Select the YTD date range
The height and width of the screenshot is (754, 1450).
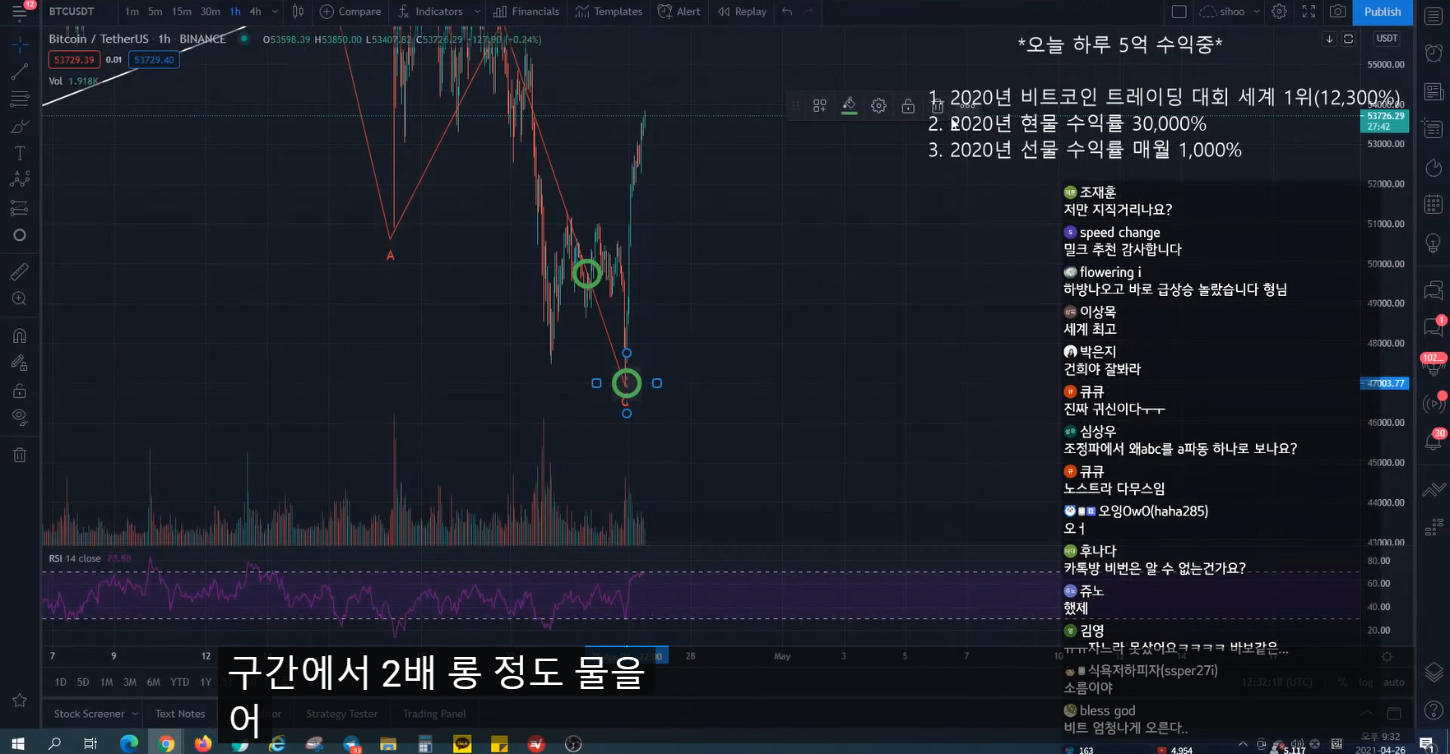pos(179,682)
